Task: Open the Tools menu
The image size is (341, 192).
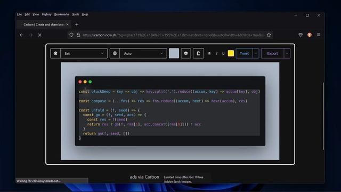Action: pos(76,14)
